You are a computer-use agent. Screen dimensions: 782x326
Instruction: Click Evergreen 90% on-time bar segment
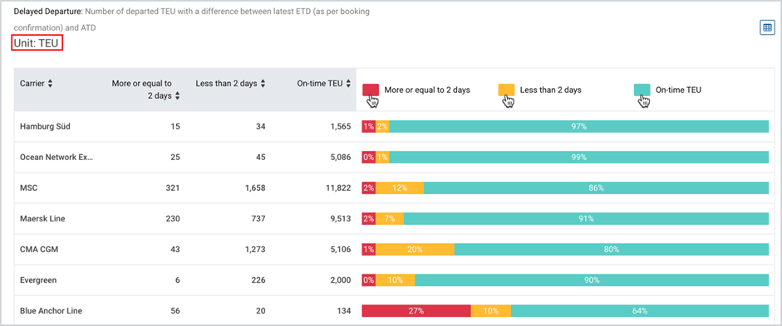592,280
